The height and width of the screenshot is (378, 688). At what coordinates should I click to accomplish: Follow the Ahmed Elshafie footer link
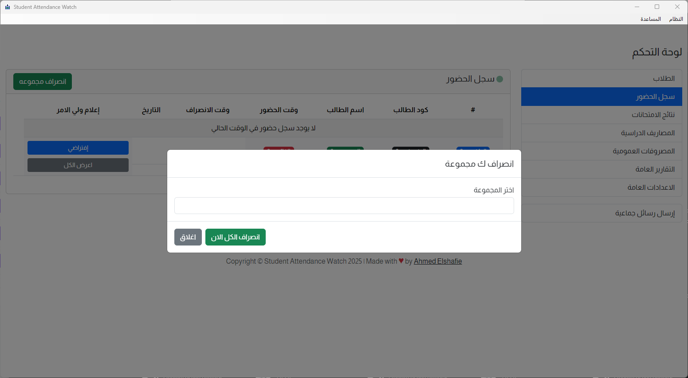pyautogui.click(x=438, y=261)
